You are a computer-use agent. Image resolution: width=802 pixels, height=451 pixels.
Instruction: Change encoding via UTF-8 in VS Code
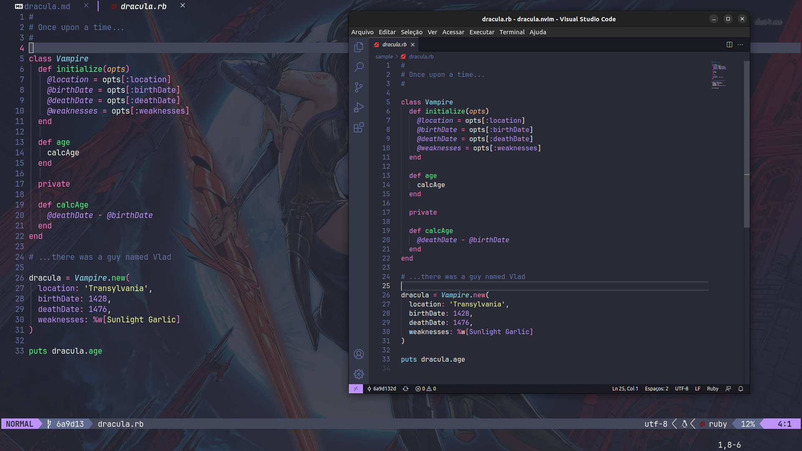[682, 389]
